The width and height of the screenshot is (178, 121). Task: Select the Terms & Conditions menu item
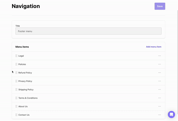28,98
